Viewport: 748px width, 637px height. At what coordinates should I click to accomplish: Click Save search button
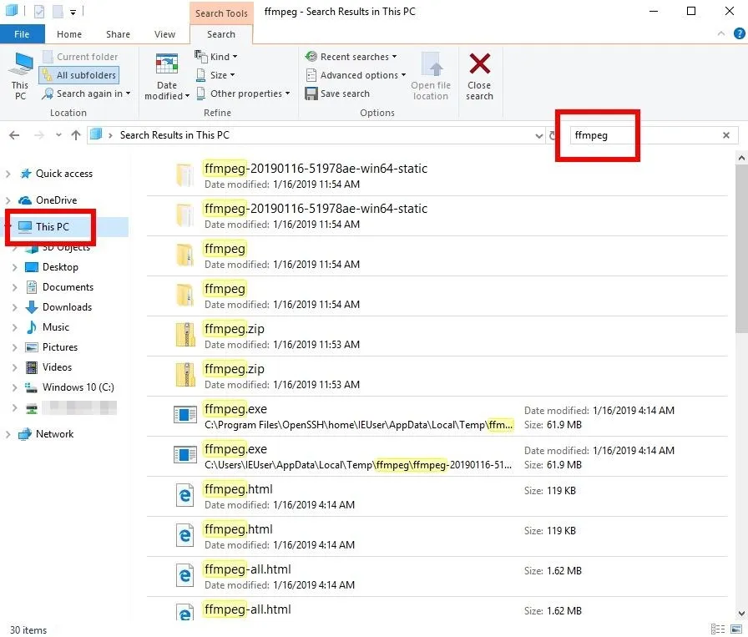click(337, 94)
